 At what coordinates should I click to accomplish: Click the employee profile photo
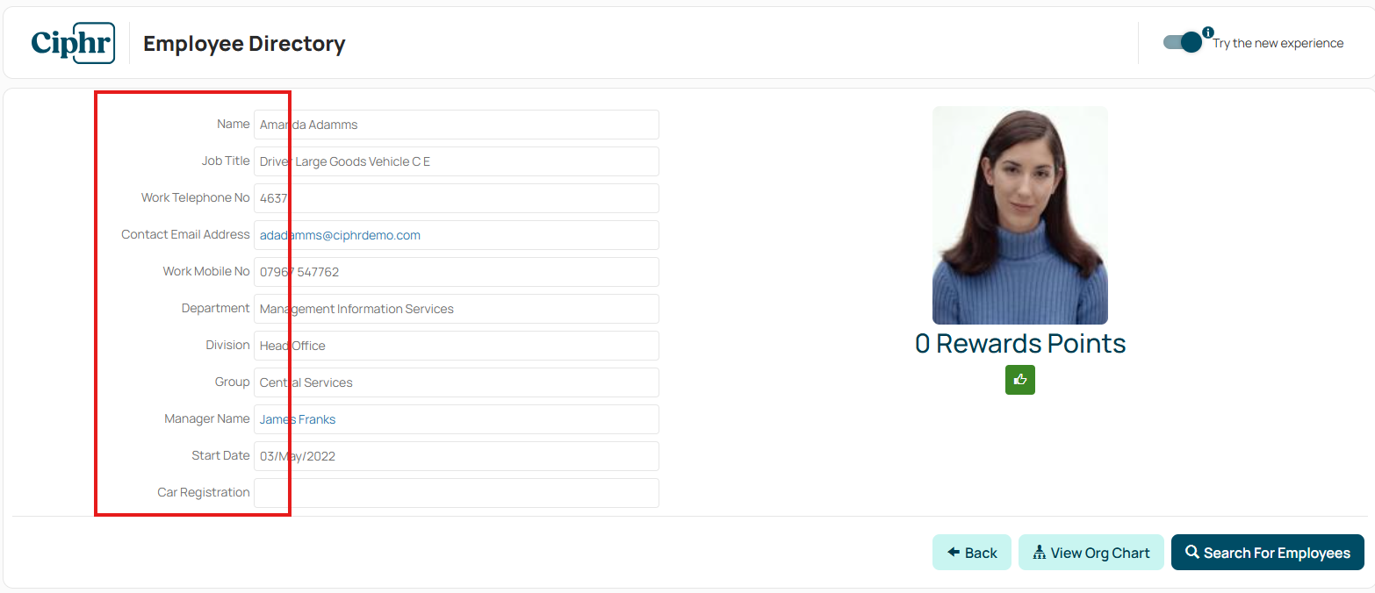(x=1020, y=216)
